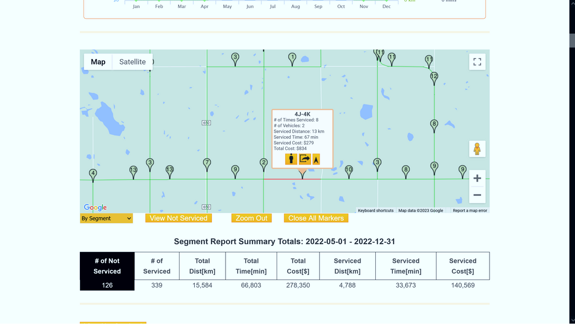Click map marker numbered 4

[93, 175]
